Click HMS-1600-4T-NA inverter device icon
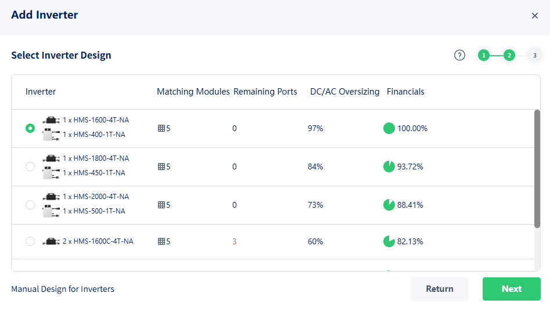Screen dimensions: 550x311 click(x=51, y=120)
